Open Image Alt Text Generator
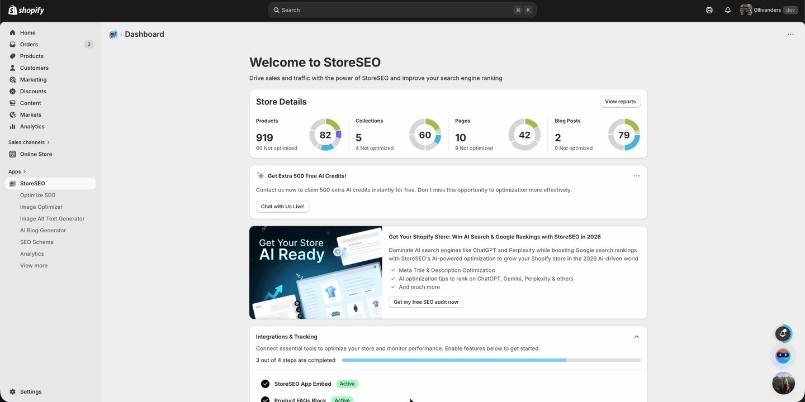Screen dimensions: 805x402 pos(53,218)
